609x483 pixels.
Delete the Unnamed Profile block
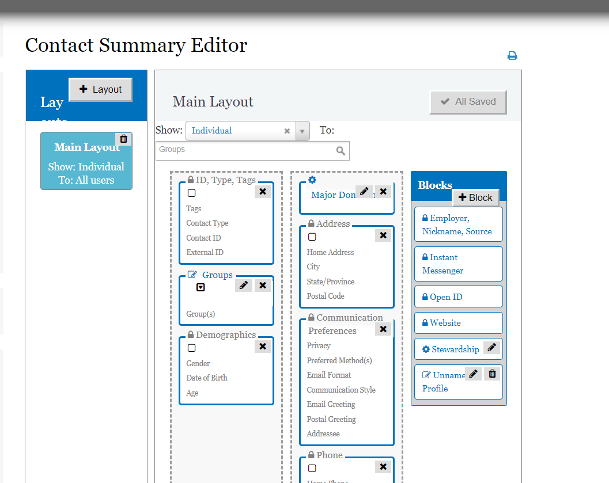(x=492, y=374)
